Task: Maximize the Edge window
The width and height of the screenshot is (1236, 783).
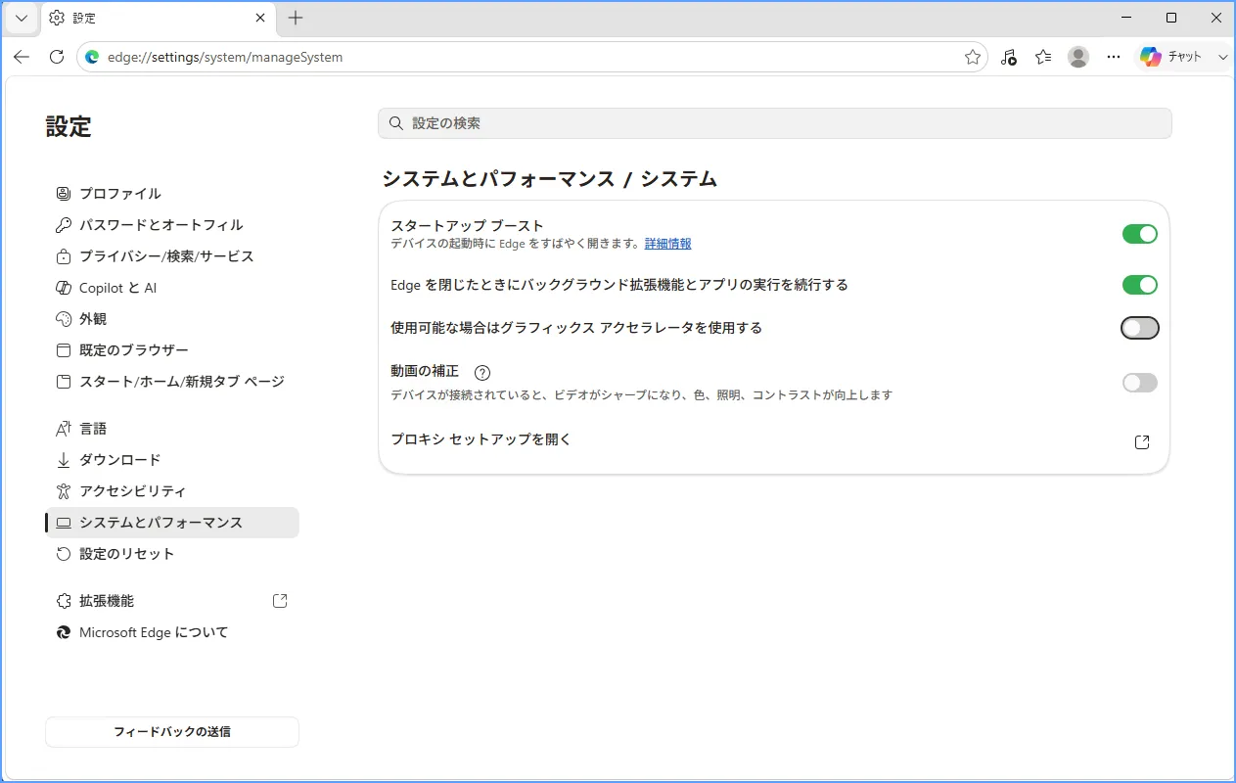Action: pyautogui.click(x=1171, y=18)
